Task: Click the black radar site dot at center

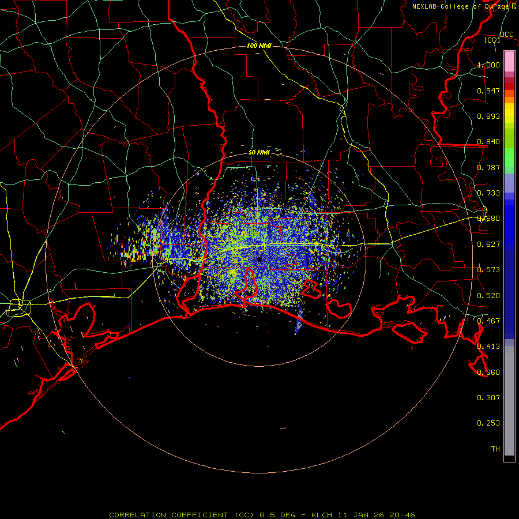Action: pos(259,259)
